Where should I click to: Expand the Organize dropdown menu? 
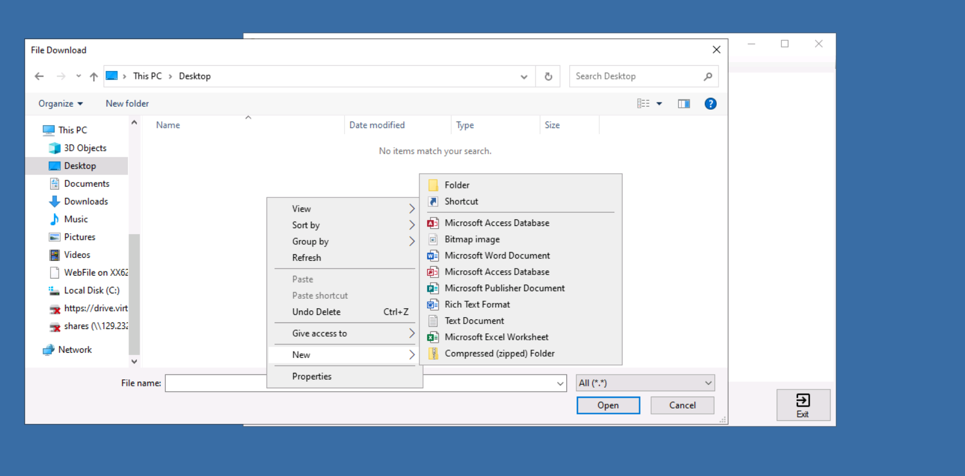coord(60,104)
